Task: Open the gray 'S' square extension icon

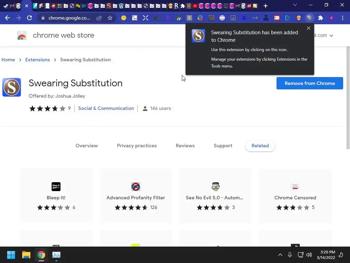Action: tap(189, 18)
